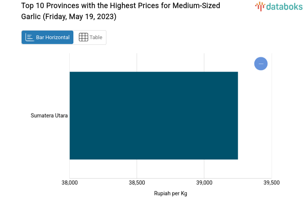
Task: Click the databoks bar-graph logo icon
Action: (x=260, y=6)
